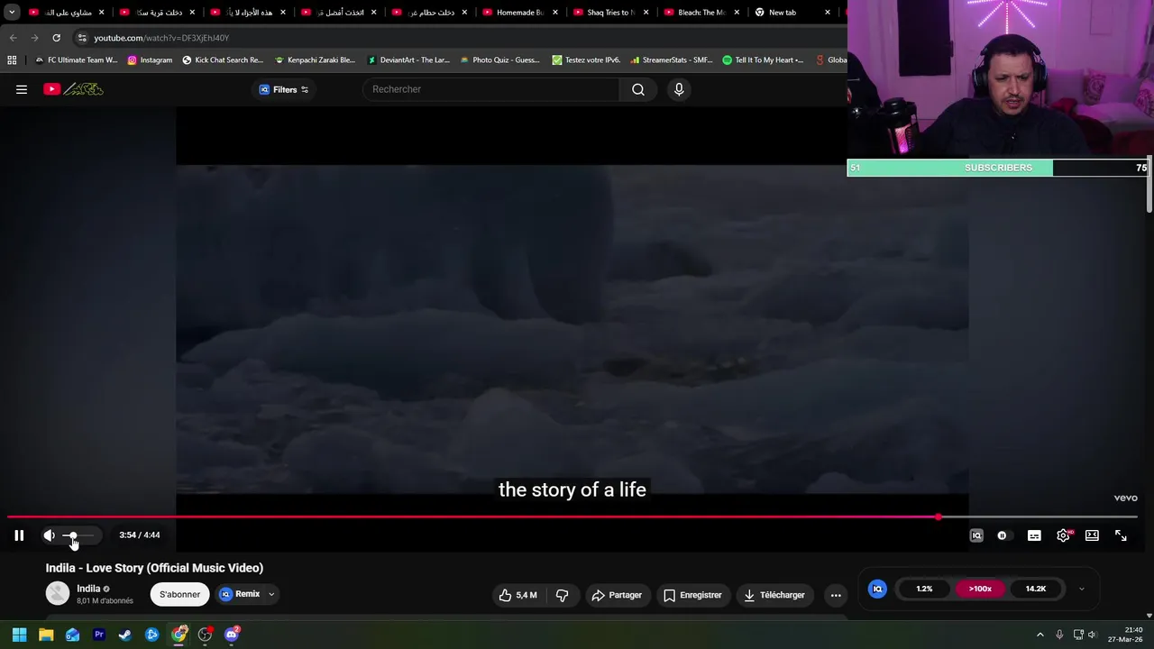This screenshot has width=1154, height=649.
Task: Switch to the Homemade Bu... tab
Action: click(518, 13)
